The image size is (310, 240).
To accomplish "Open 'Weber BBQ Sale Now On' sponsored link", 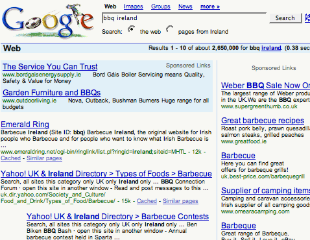I will [265, 86].
